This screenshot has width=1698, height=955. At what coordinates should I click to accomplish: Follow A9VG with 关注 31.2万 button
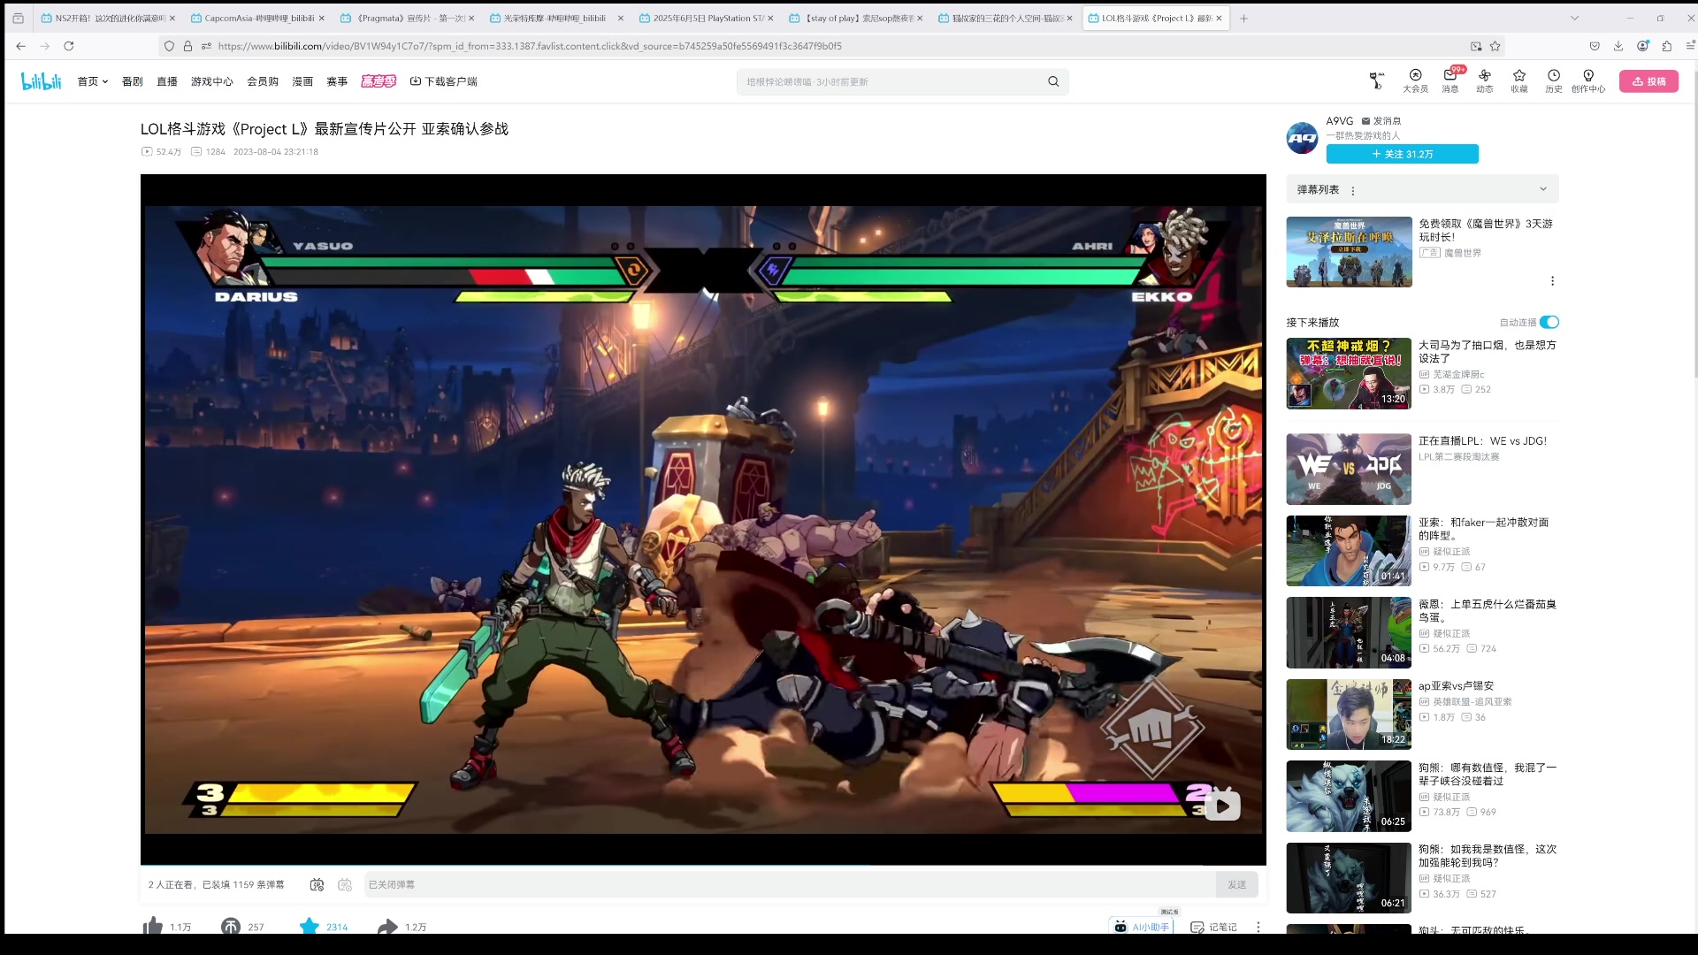1402,154
